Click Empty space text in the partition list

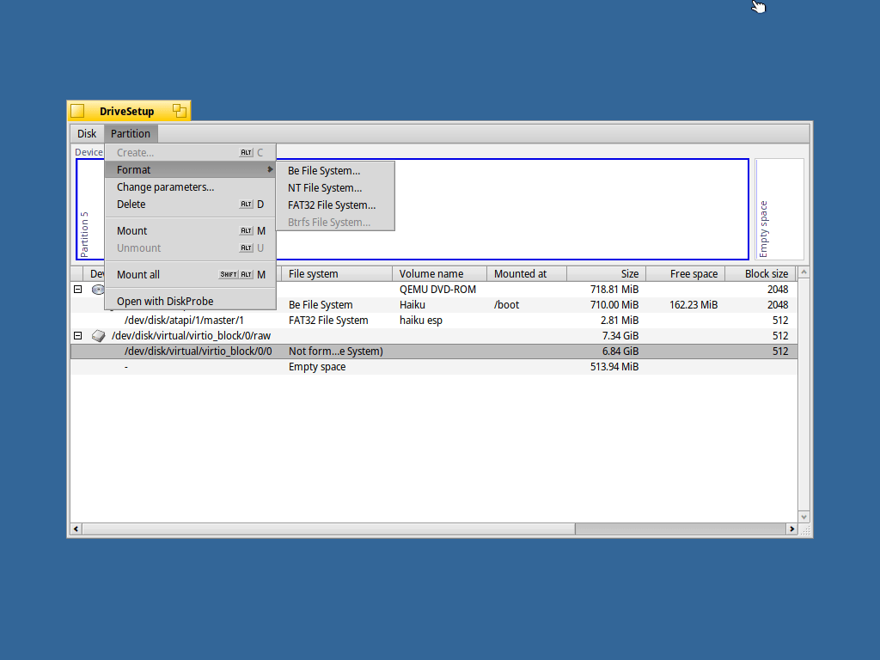(317, 367)
